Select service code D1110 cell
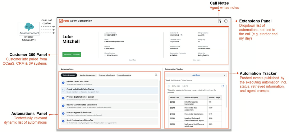The image size is (289, 132). pos(176,114)
